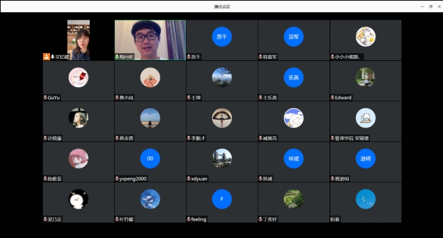Image resolution: width=443 pixels, height=238 pixels.
Task: Click the 阳春 name label
Action: (x=335, y=219)
